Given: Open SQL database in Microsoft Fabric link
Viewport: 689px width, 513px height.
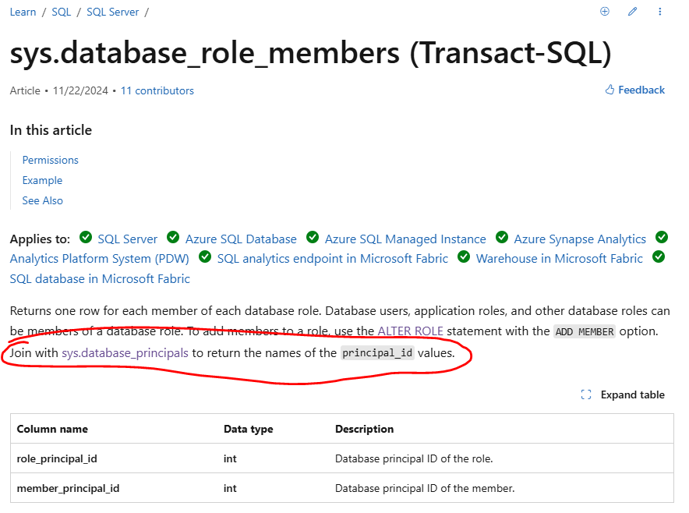Looking at the screenshot, I should pos(100,278).
